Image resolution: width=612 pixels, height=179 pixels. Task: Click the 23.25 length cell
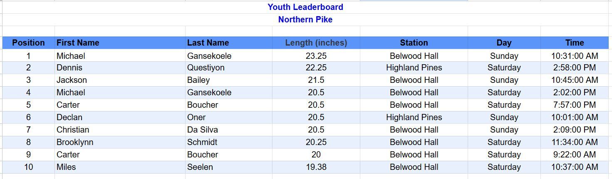pos(316,56)
